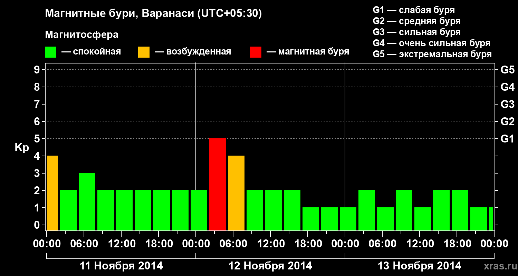Click the 'G3' right axis label
This screenshot has width=518, height=276.
point(507,104)
